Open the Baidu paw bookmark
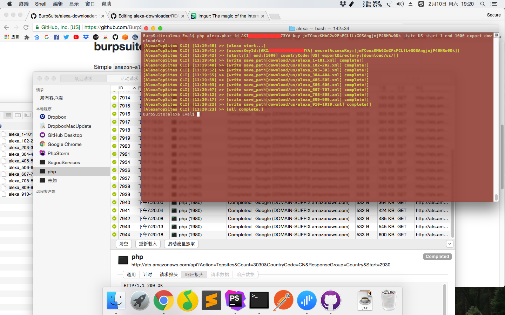The height and width of the screenshot is (315, 505). [37, 37]
